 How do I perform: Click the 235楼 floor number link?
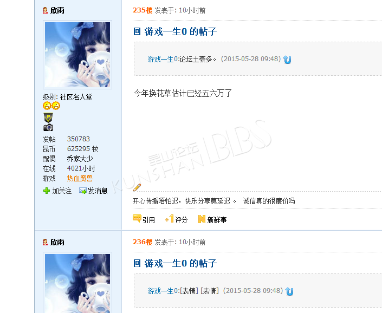[143, 10]
